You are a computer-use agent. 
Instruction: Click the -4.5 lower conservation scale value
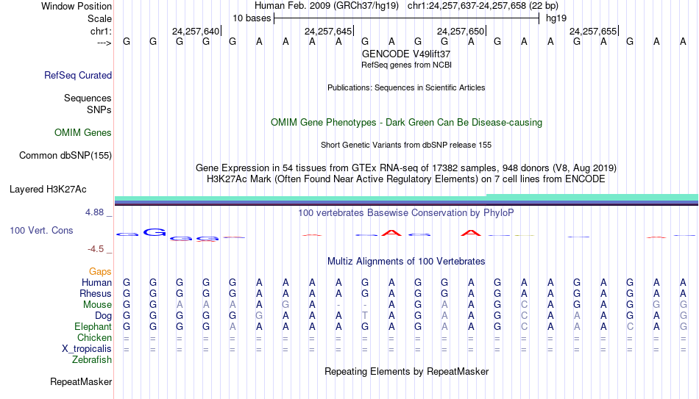(96, 249)
